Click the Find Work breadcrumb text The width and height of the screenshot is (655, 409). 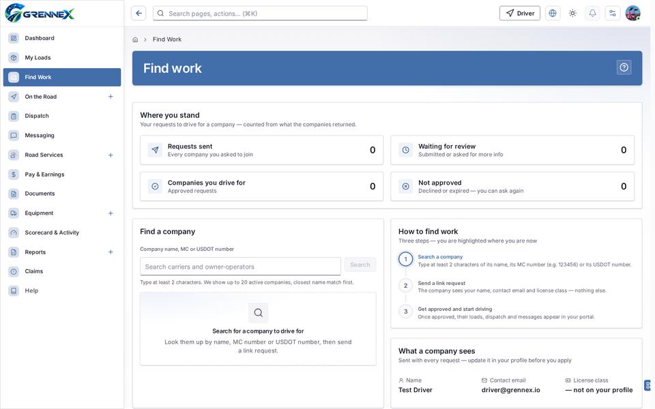pos(167,40)
